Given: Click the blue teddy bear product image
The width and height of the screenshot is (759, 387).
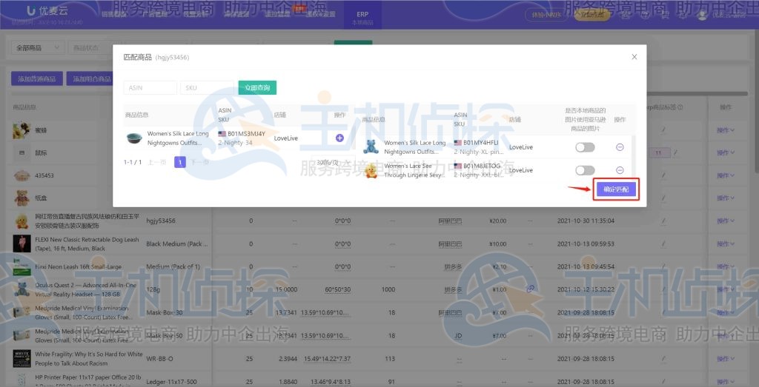Looking at the screenshot, I should coord(371,147).
